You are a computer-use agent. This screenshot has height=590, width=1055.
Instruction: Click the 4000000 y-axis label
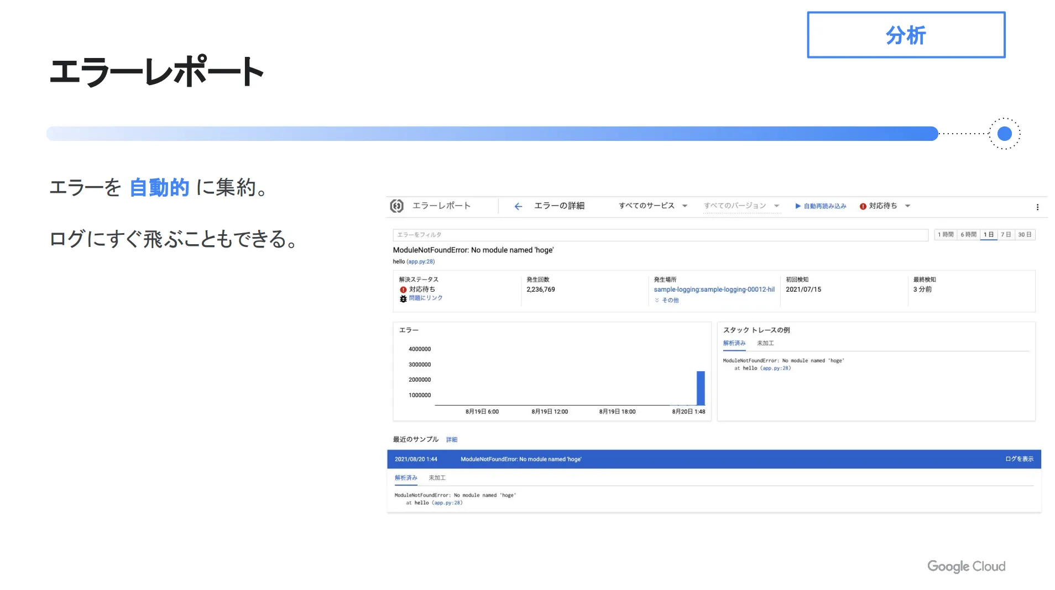tap(419, 349)
